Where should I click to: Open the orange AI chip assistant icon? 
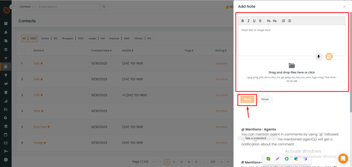point(329,57)
